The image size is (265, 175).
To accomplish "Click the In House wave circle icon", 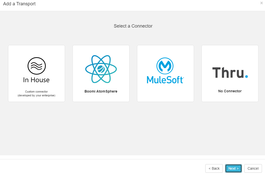I will (36, 66).
